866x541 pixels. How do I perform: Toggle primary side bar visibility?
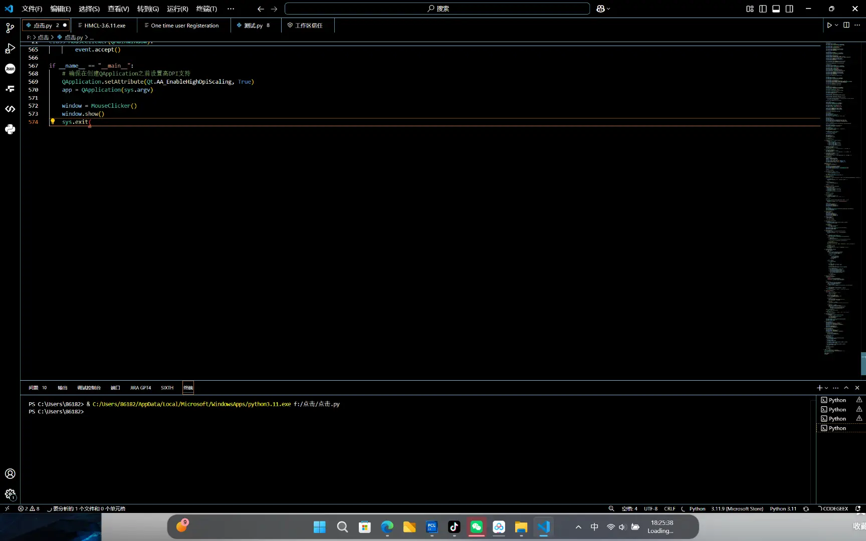point(763,9)
